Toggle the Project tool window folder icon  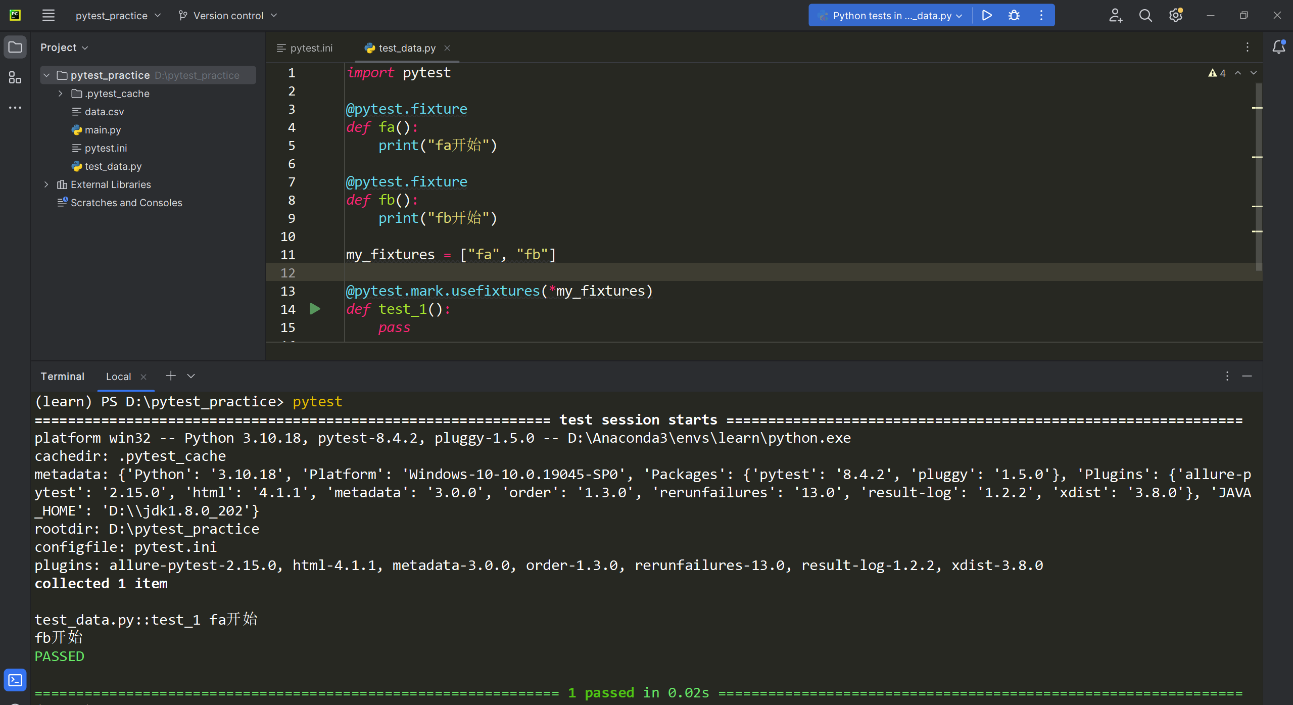(15, 48)
